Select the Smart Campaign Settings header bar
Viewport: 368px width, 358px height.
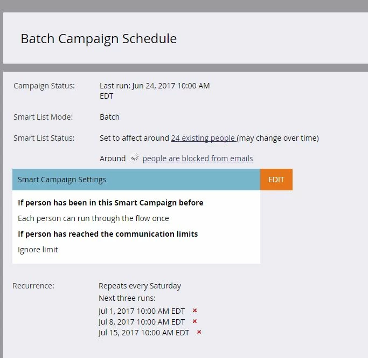click(x=136, y=180)
